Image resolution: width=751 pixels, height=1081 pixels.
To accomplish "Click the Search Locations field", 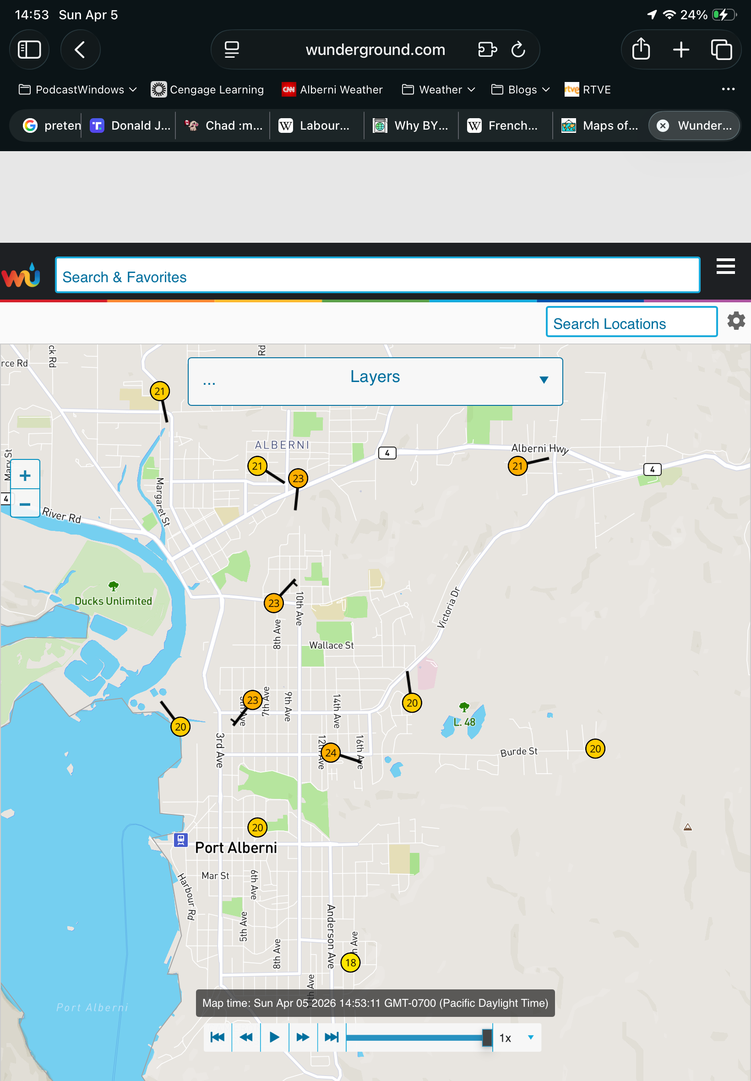I will [x=631, y=323].
